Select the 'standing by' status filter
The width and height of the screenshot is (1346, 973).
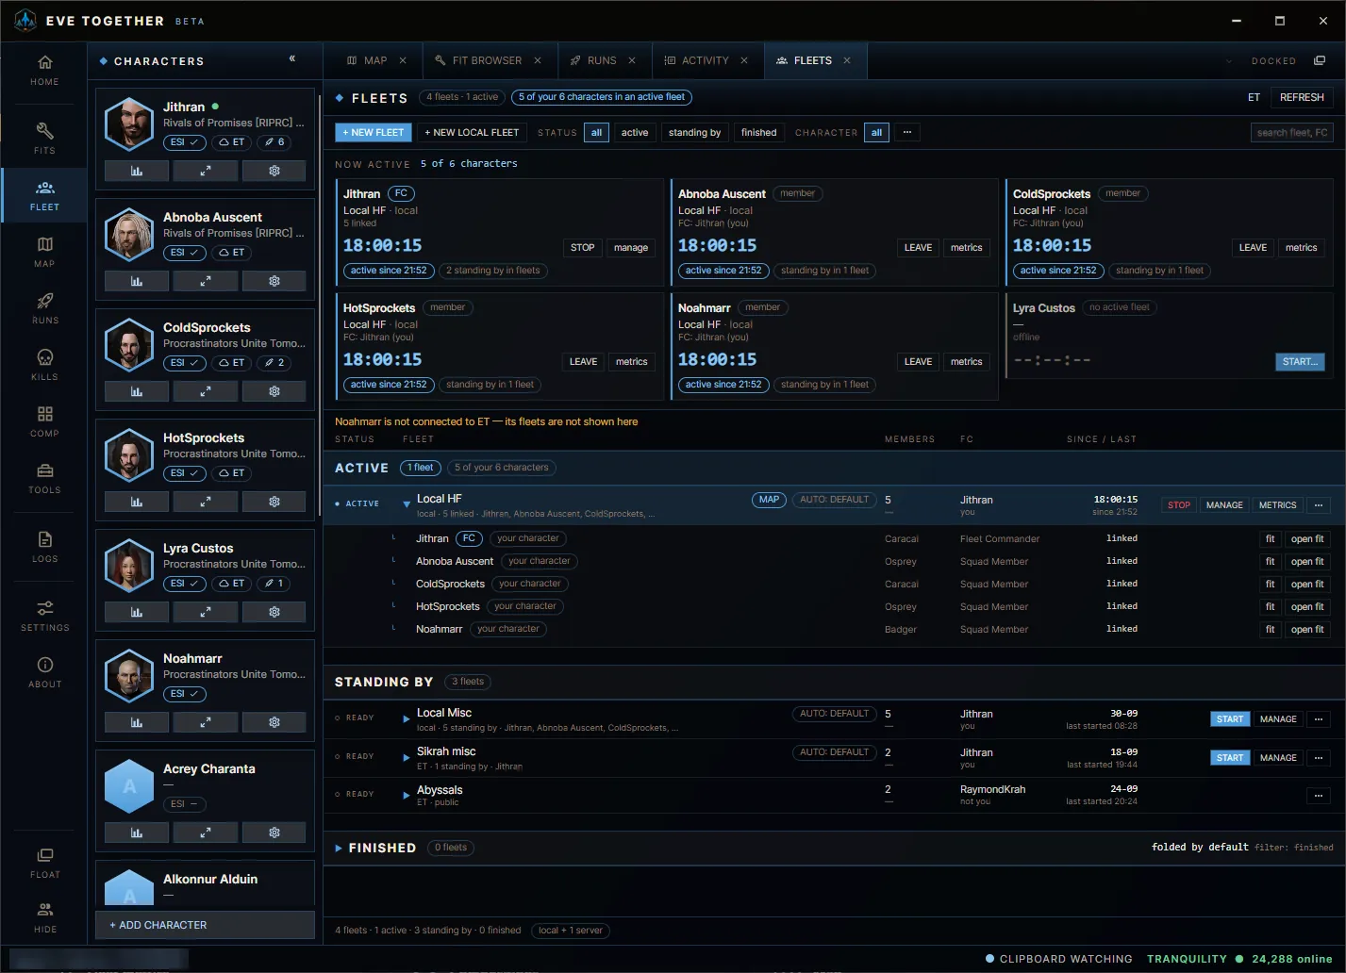tap(694, 133)
